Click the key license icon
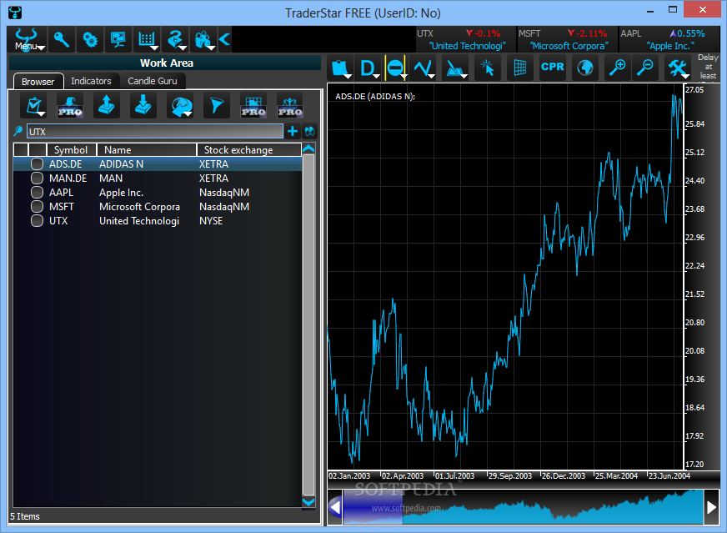The width and height of the screenshot is (727, 533). click(61, 39)
